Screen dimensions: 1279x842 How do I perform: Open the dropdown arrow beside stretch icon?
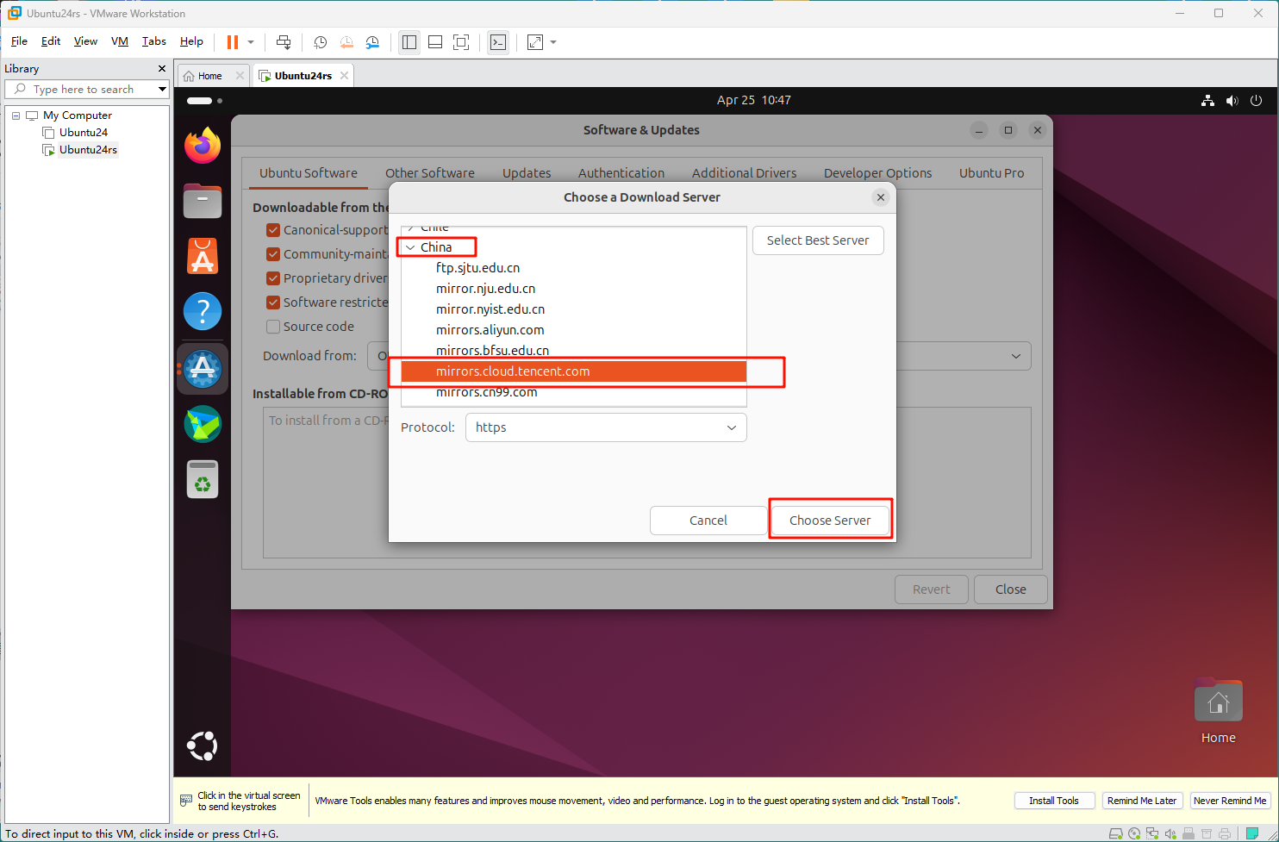click(x=553, y=41)
